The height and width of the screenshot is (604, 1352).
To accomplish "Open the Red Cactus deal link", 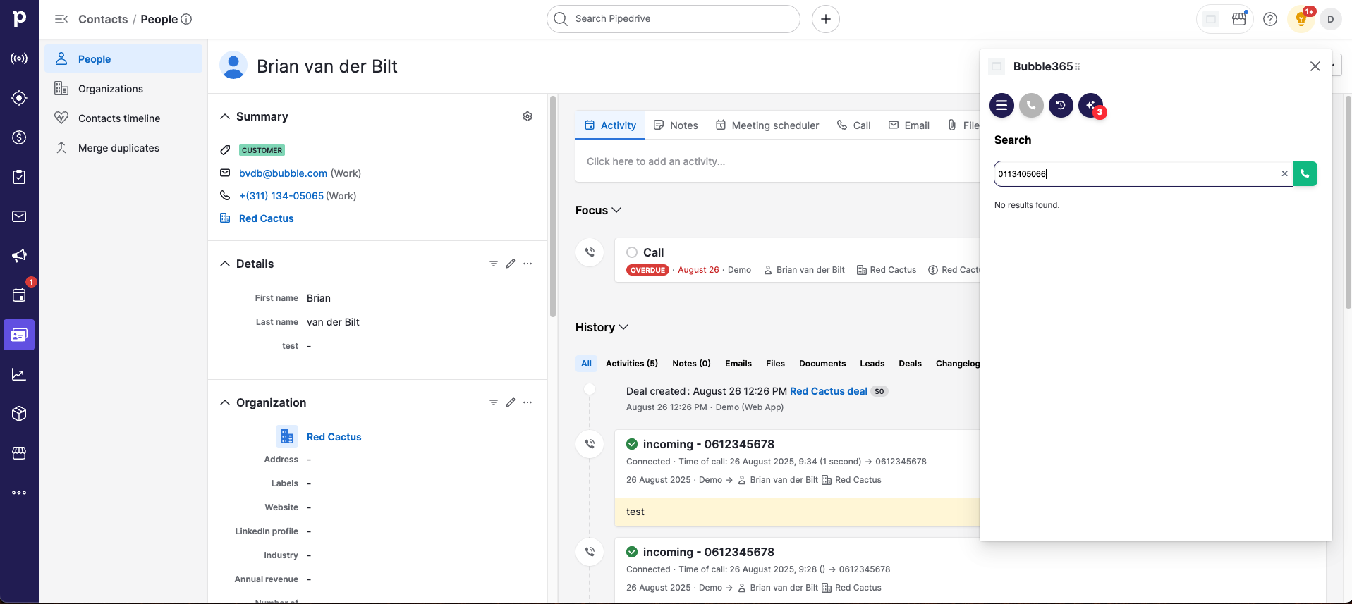I will tap(828, 391).
